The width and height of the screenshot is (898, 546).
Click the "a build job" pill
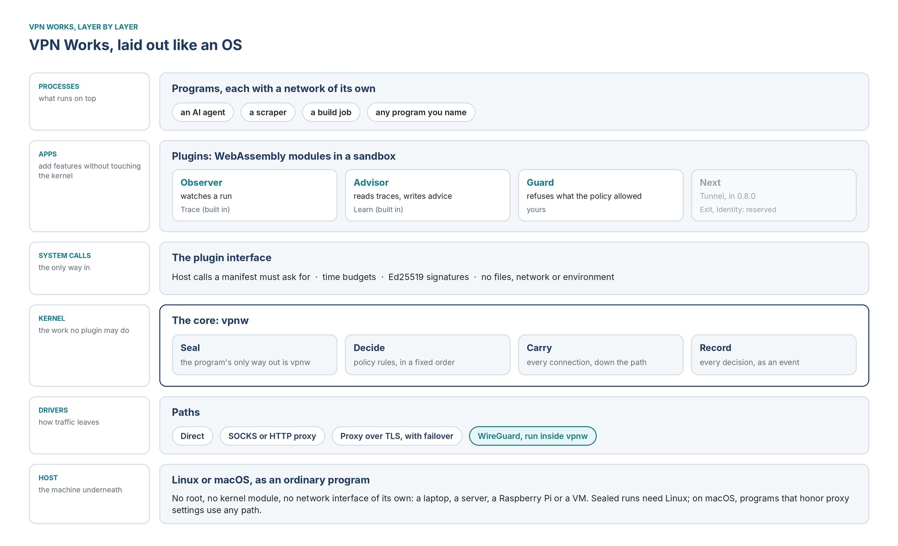[x=331, y=112]
